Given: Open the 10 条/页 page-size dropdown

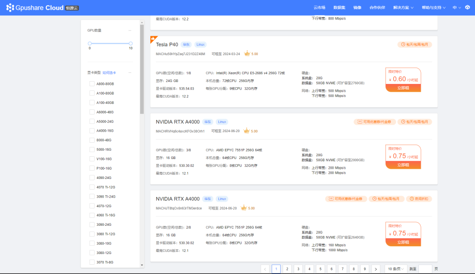Looking at the screenshot, I should click(x=396, y=269).
